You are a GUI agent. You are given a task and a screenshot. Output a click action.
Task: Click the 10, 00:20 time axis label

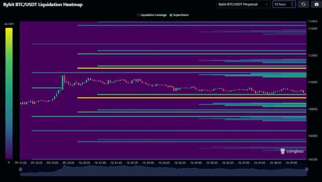pyautogui.click(x=85, y=163)
